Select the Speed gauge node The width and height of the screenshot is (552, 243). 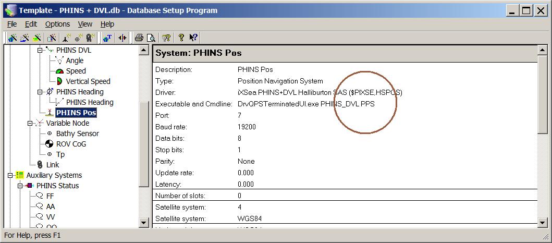(76, 71)
